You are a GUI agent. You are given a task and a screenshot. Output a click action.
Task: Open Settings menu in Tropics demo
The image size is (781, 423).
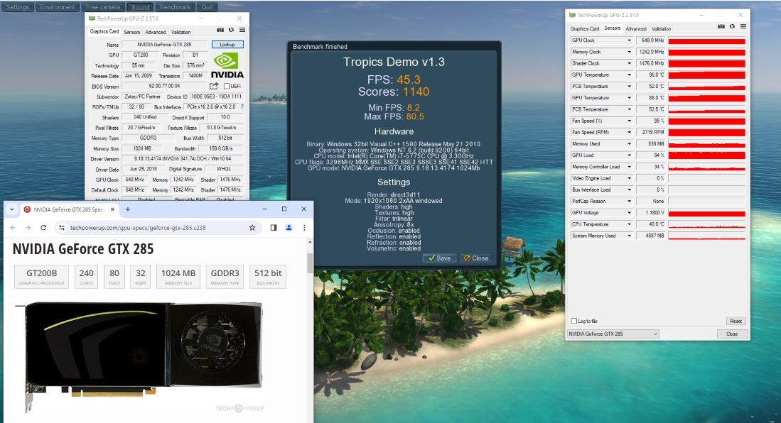pyautogui.click(x=18, y=7)
